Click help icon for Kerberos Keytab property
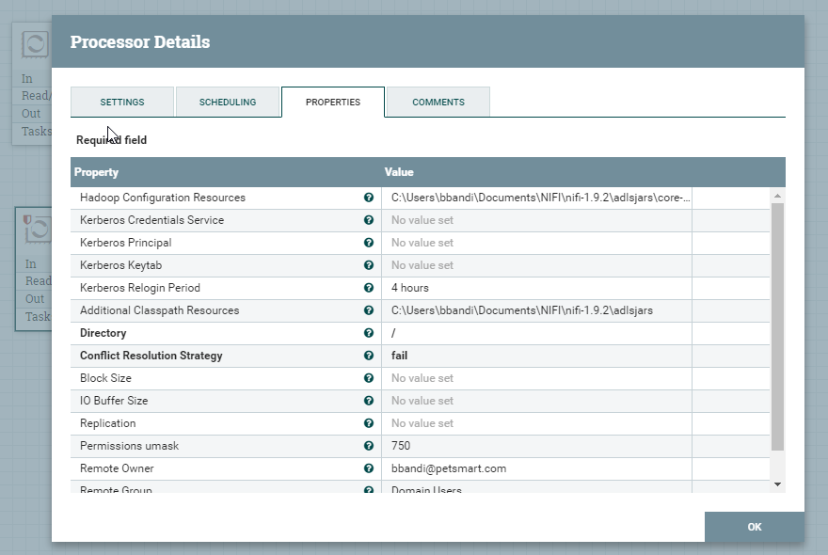The image size is (828, 555). pyautogui.click(x=369, y=265)
